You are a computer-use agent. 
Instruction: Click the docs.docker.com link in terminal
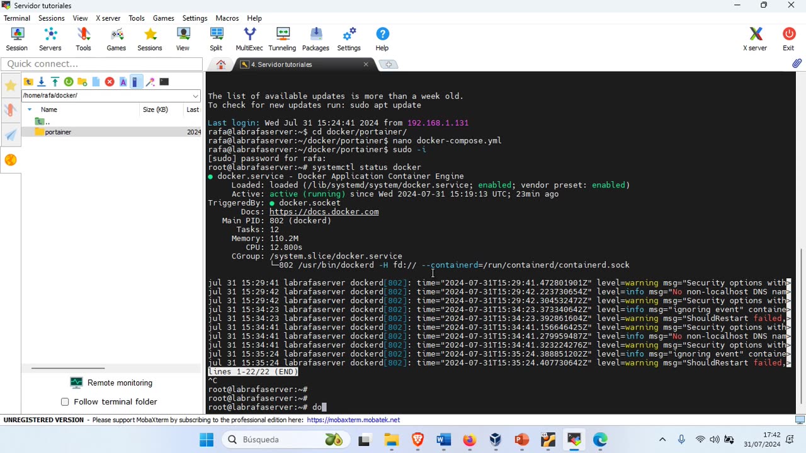coord(324,212)
